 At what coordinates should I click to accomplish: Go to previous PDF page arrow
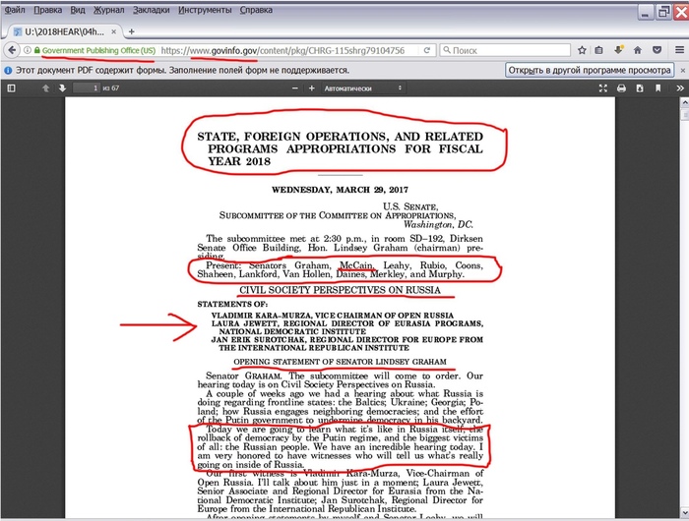(45, 88)
